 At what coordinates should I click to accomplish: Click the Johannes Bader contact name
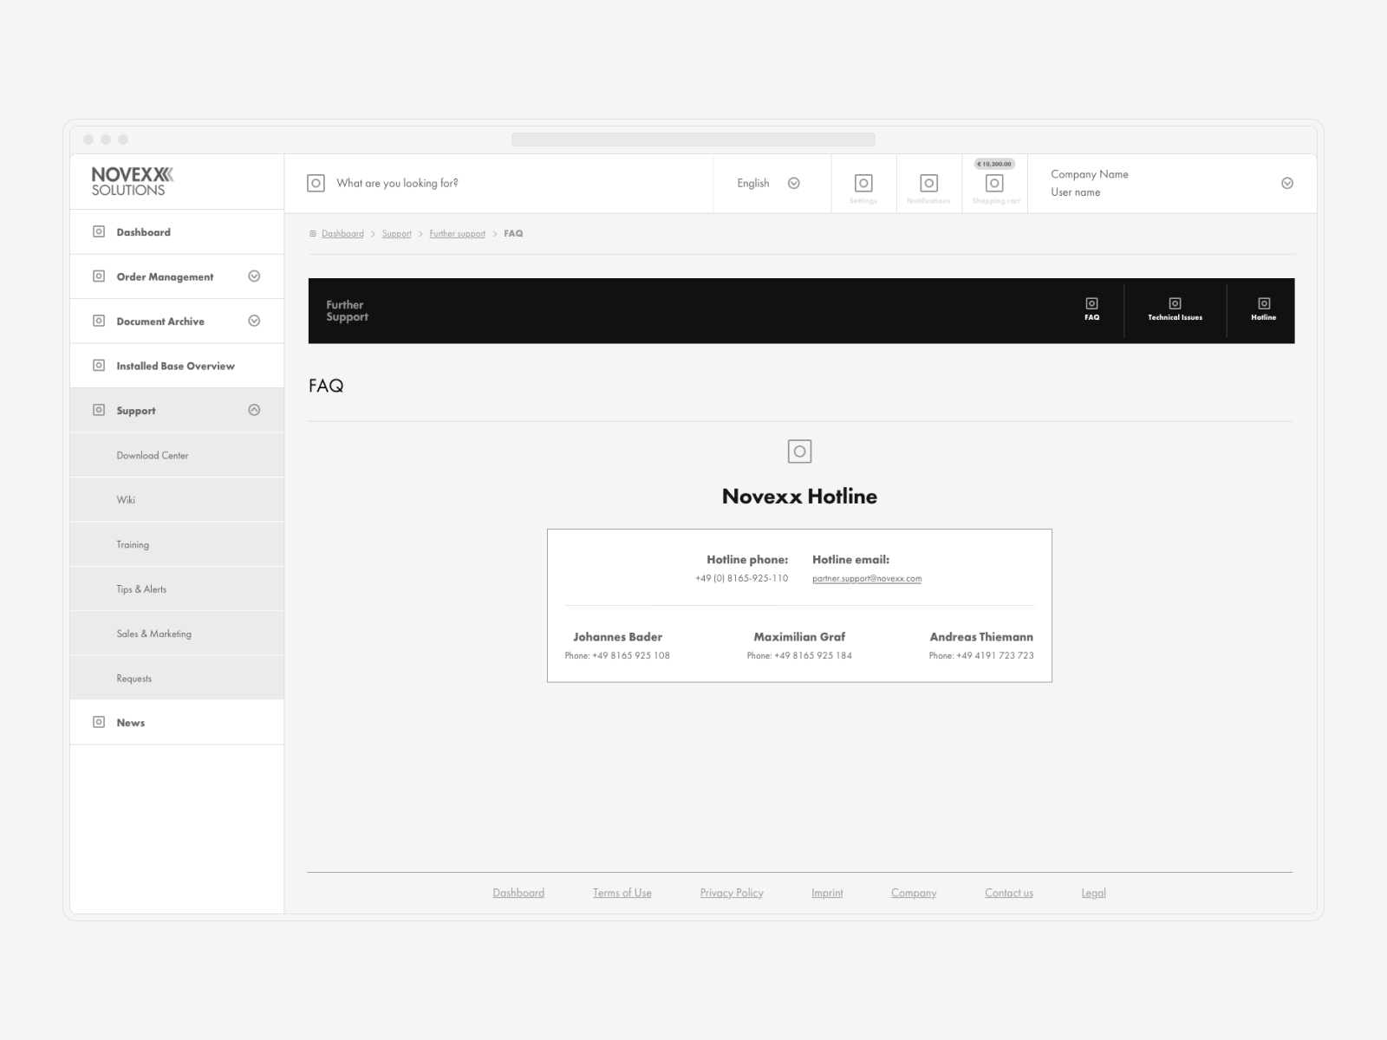(617, 637)
